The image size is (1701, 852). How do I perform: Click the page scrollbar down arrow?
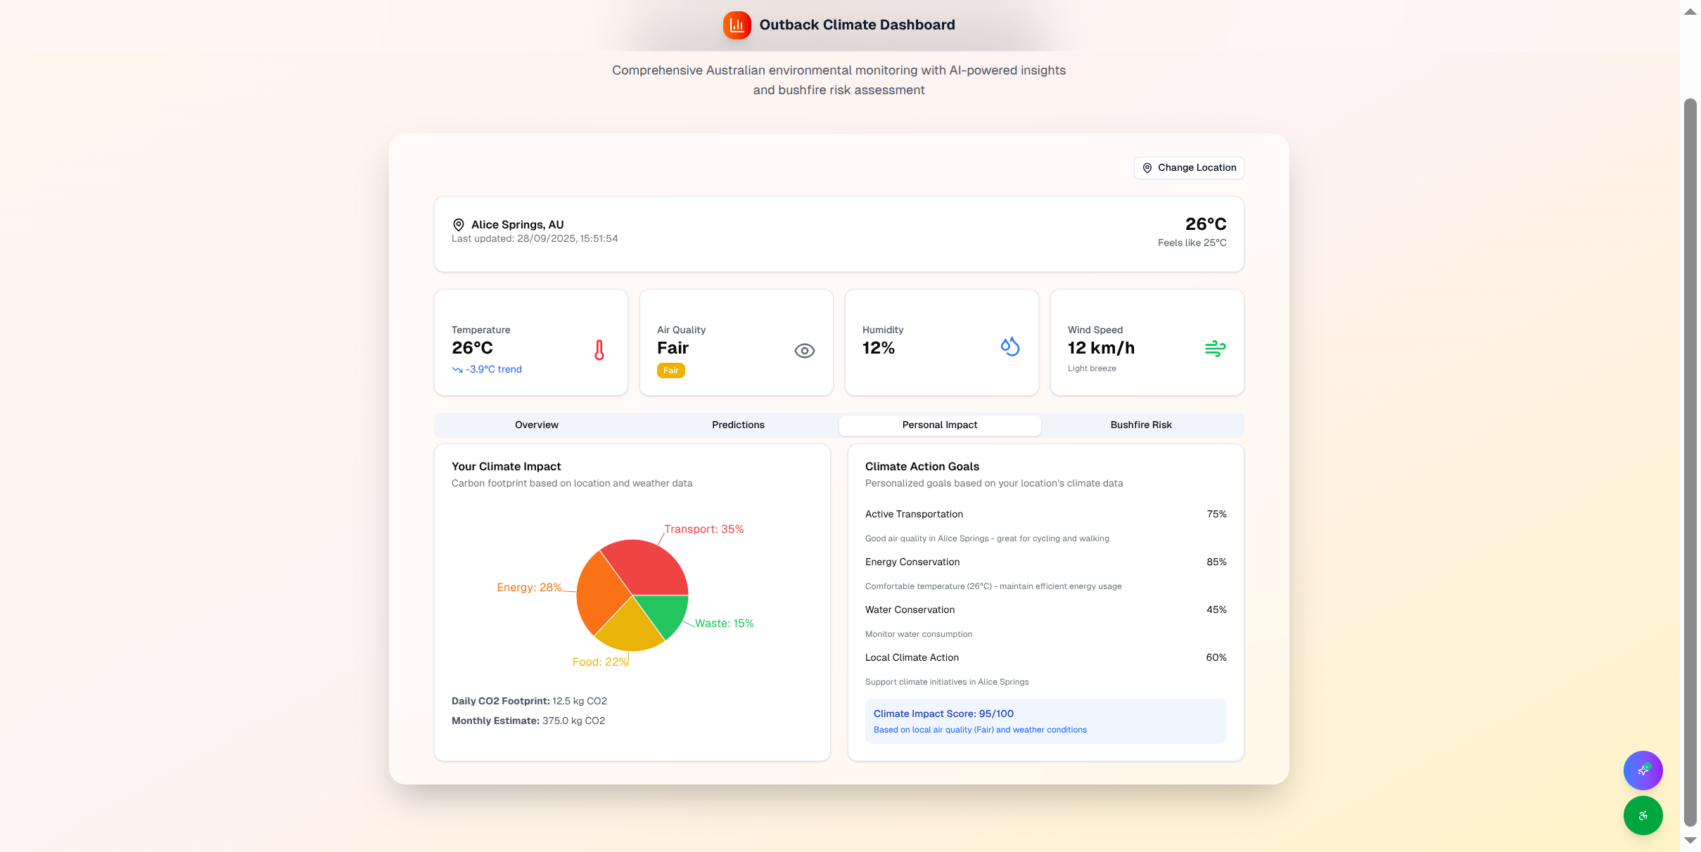coord(1690,841)
